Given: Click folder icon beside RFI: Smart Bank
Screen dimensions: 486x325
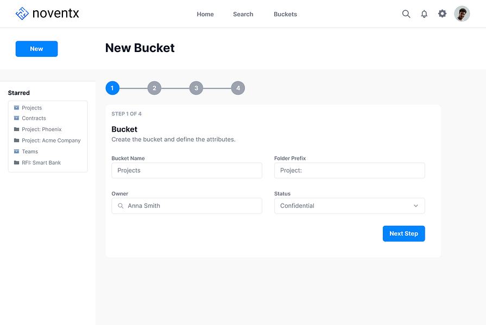Looking at the screenshot, I should pos(16,162).
